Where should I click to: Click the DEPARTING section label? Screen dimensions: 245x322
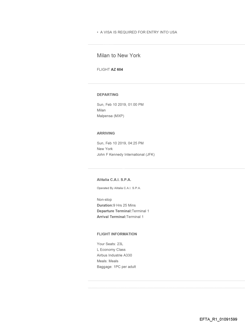pyautogui.click(x=107, y=95)
